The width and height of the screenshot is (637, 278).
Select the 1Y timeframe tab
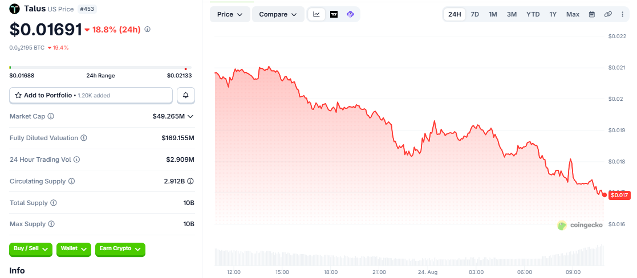(553, 14)
